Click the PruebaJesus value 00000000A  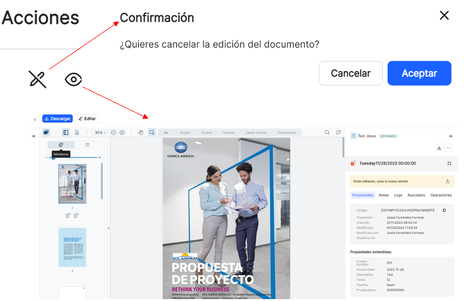[395, 290]
